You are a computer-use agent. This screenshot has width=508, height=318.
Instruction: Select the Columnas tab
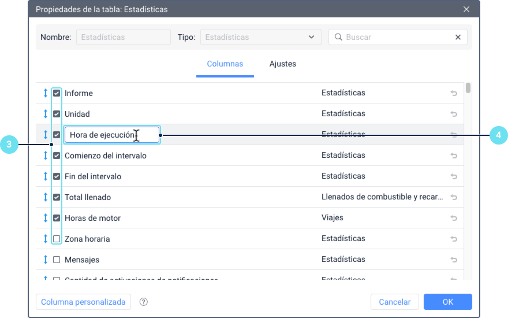pyautogui.click(x=225, y=64)
